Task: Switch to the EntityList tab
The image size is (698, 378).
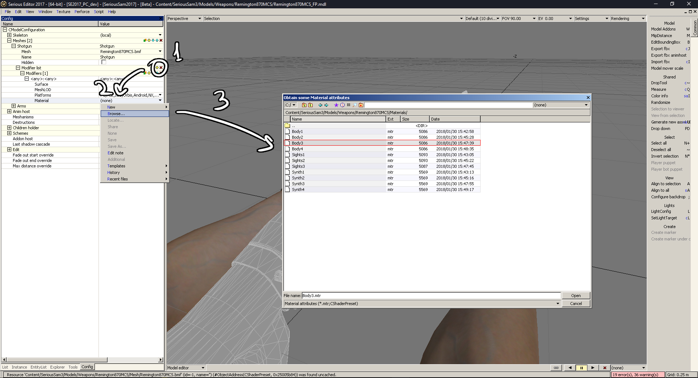Action: pos(39,367)
